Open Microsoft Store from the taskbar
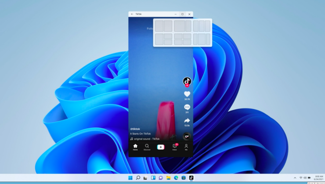Image resolution: width=325 pixels, height=184 pixels. coord(184,178)
